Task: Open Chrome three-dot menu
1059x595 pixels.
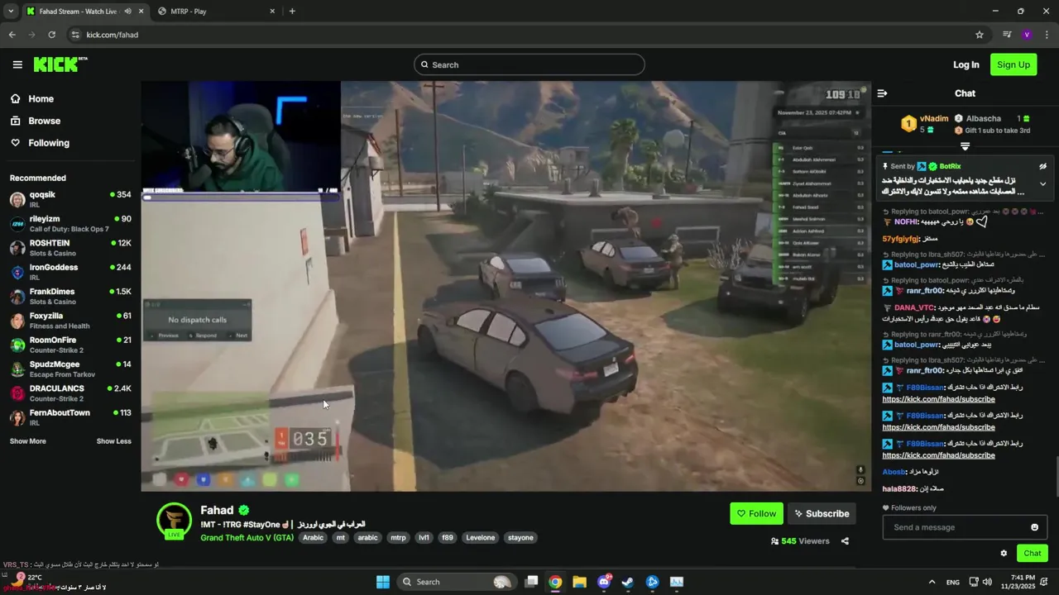Action: tap(1047, 35)
